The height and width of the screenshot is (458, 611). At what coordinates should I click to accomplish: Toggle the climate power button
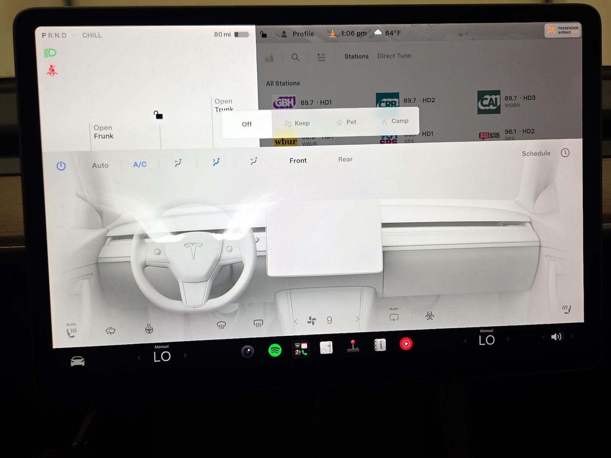tap(61, 166)
